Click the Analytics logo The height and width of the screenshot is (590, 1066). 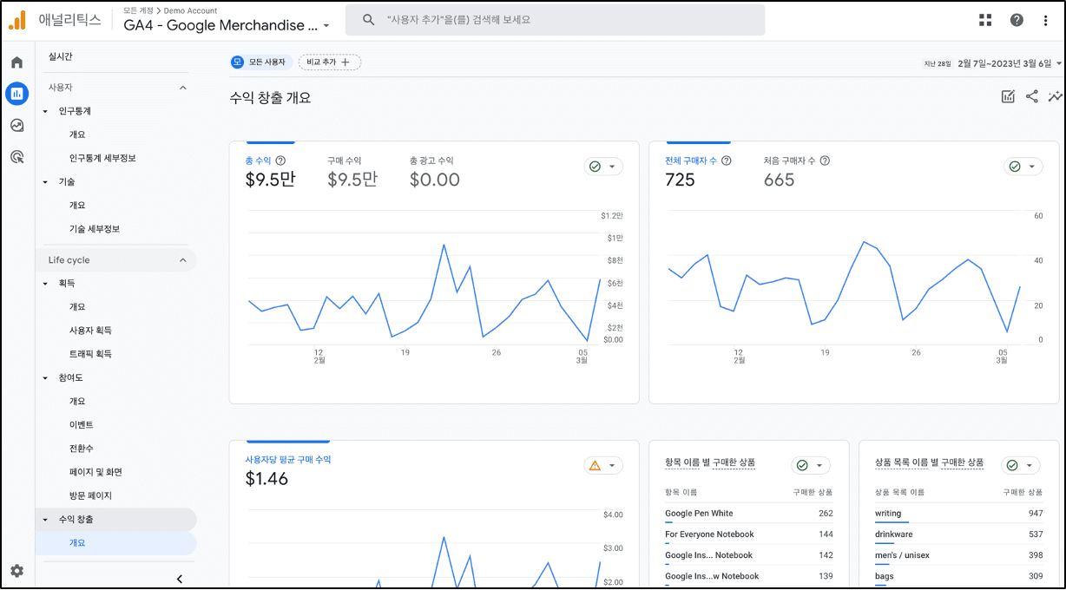point(17,20)
